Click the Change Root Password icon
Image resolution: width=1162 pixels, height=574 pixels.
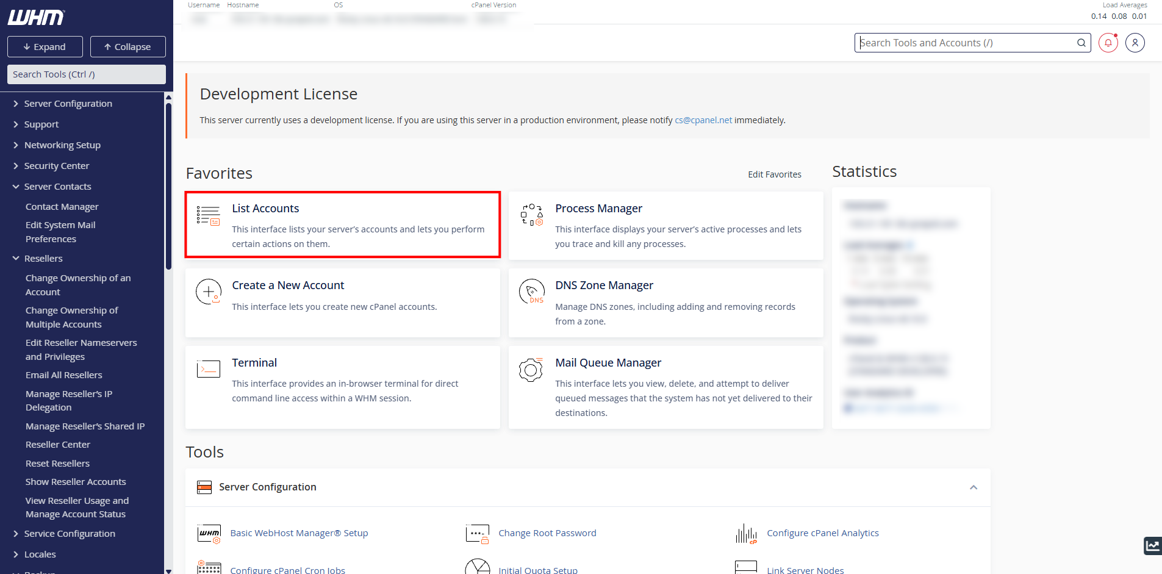click(478, 534)
